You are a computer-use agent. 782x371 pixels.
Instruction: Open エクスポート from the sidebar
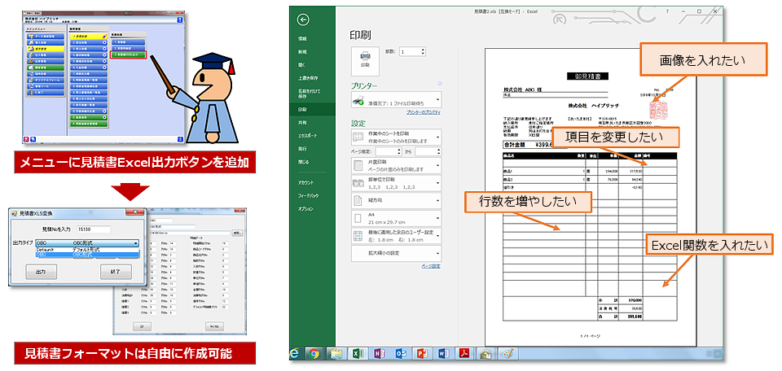[x=308, y=135]
